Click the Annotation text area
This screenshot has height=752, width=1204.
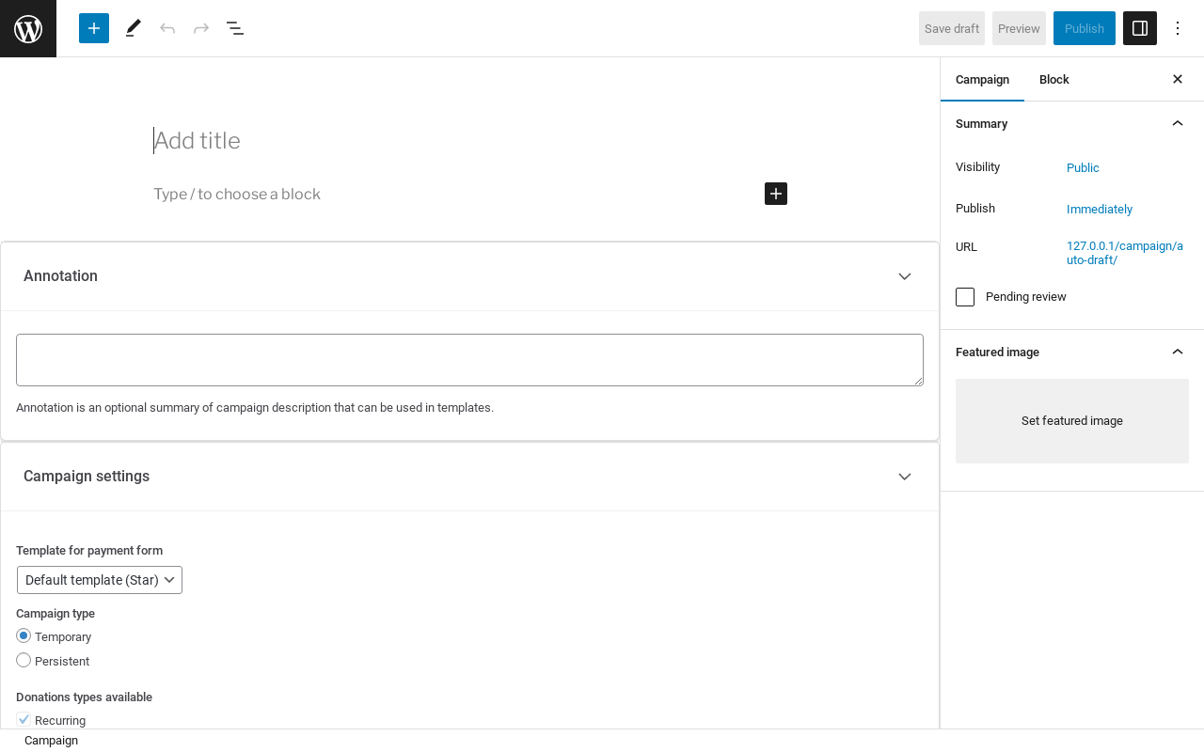click(469, 360)
